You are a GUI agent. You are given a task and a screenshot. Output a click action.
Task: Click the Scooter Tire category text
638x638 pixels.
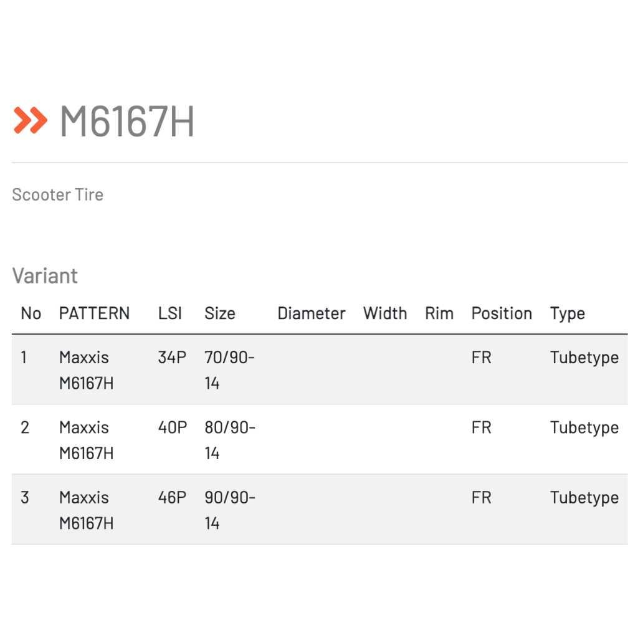57,194
